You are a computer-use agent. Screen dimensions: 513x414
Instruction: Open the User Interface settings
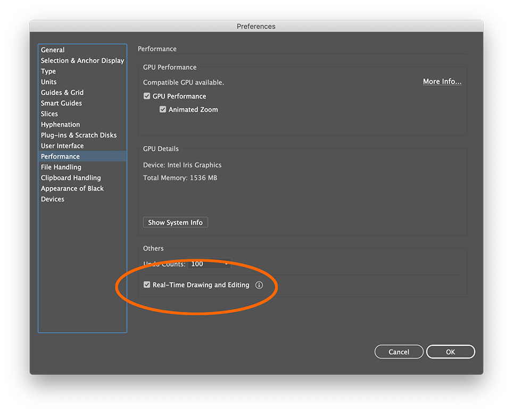pos(62,145)
